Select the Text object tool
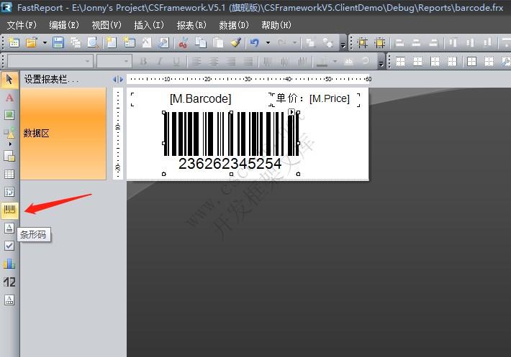This screenshot has width=511, height=357. point(9,97)
